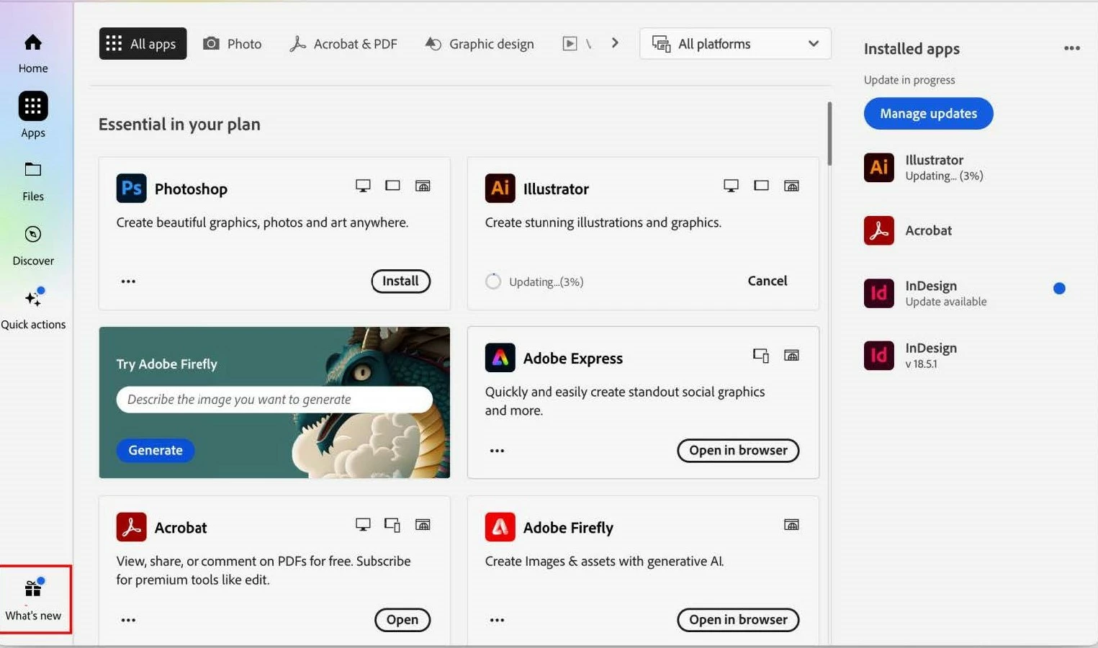Click Acrobat icon in the Acrobat card

tap(131, 526)
